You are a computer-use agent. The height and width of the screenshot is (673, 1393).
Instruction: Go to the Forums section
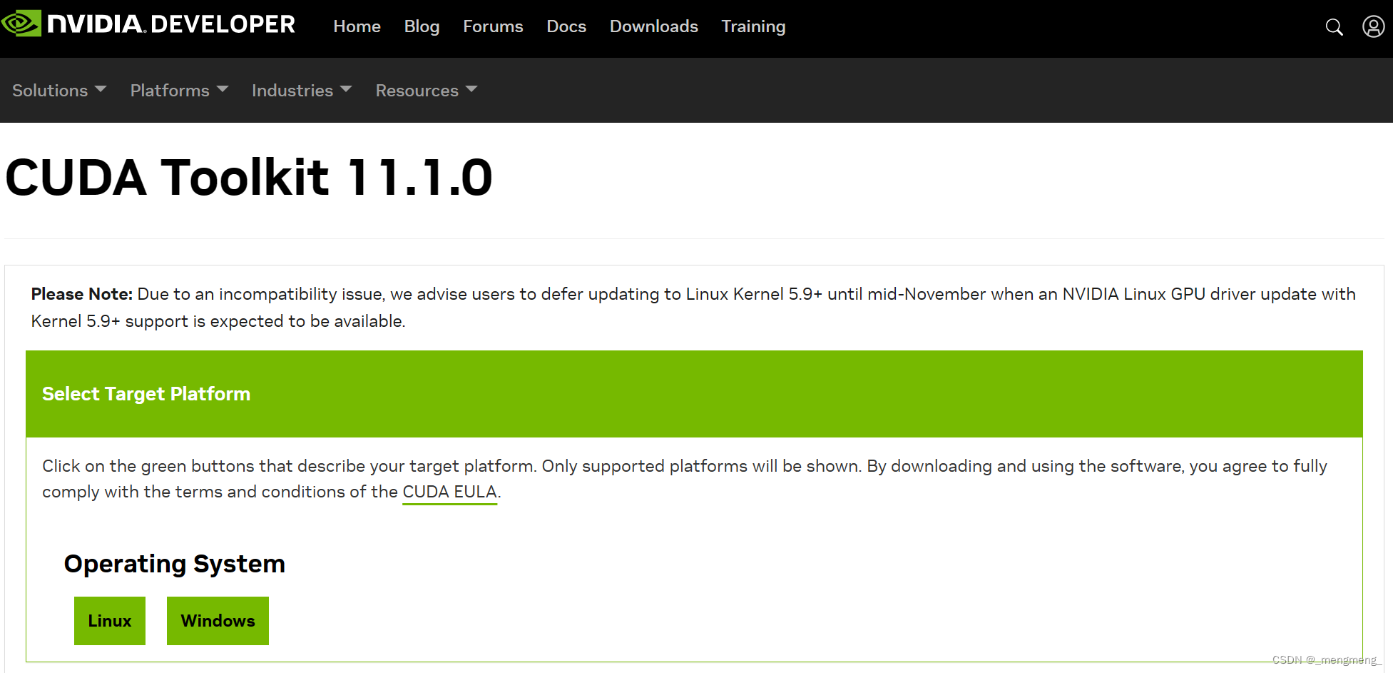pos(493,26)
